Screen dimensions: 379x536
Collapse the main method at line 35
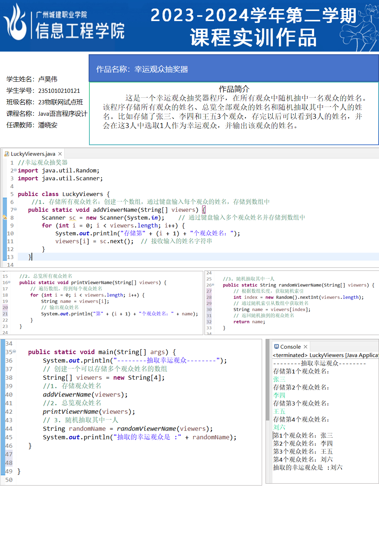(x=14, y=351)
